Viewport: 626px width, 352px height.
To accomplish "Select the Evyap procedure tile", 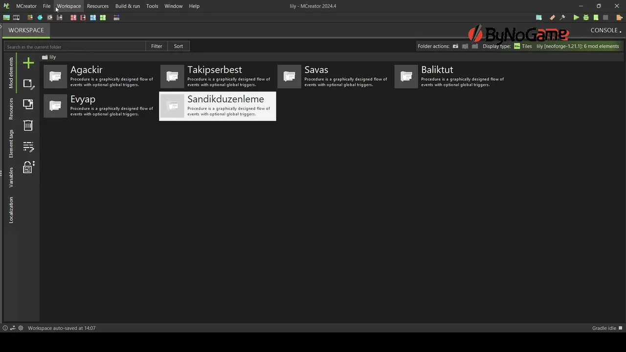I will pos(100,106).
